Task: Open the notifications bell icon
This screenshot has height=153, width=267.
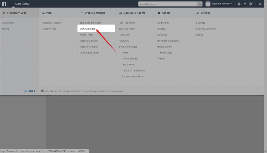Action: tap(239, 4)
